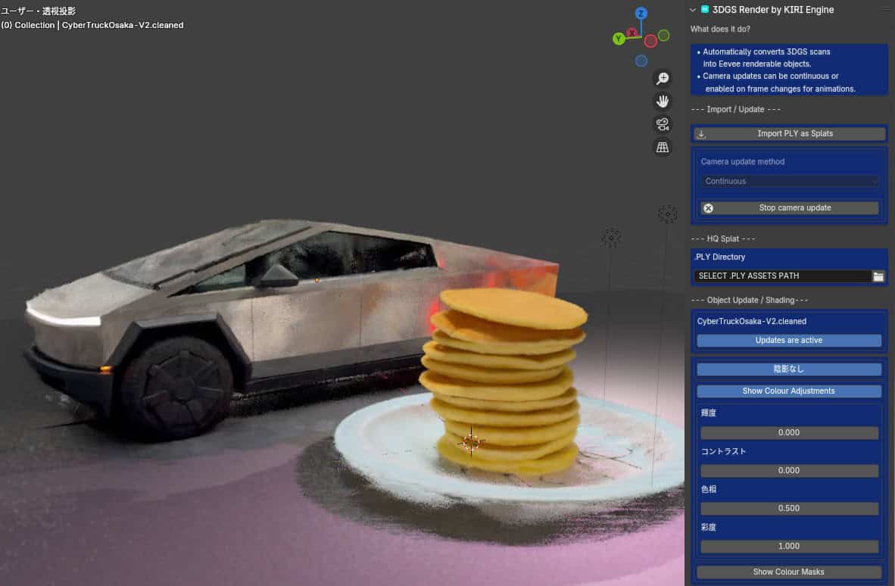The width and height of the screenshot is (895, 586).
Task: Click the orange origin dot on the Cybertruck
Action: [x=317, y=280]
